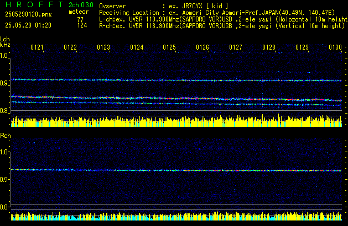
Task: Click the date stamp 25.05.29 01:20
Action: (x=28, y=25)
